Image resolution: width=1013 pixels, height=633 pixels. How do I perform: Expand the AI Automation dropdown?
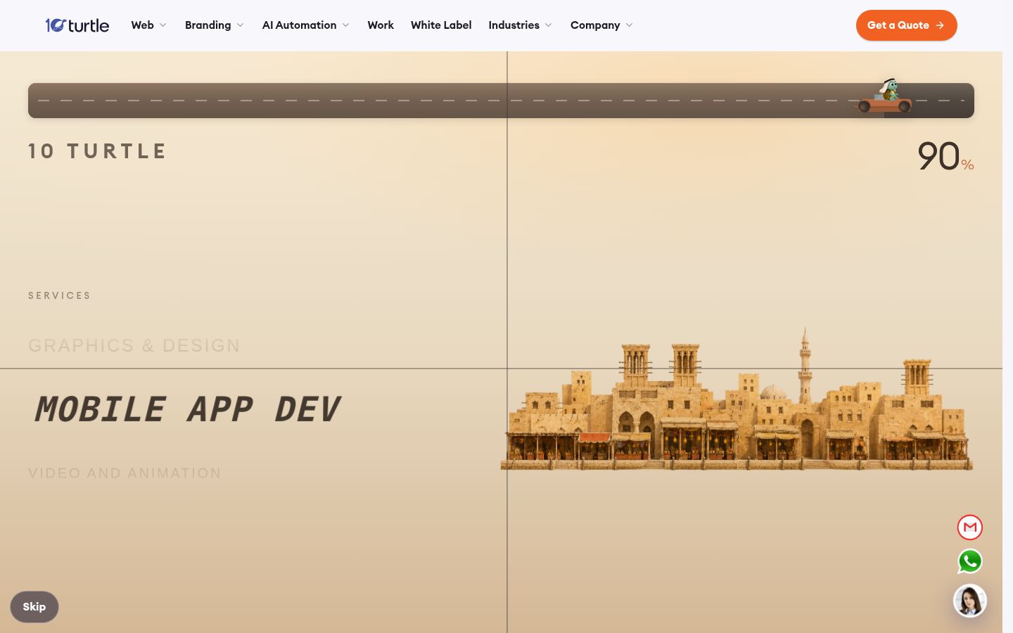(306, 25)
